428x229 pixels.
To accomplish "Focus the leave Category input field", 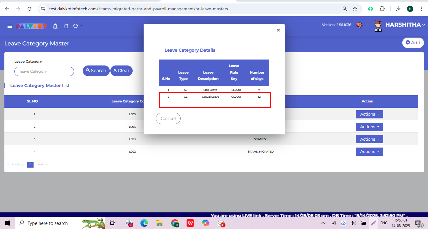I will click(x=44, y=71).
